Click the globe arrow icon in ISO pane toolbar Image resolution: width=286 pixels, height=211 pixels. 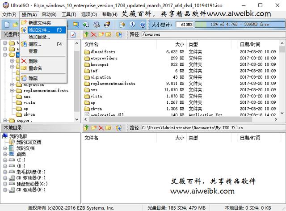click(119, 34)
